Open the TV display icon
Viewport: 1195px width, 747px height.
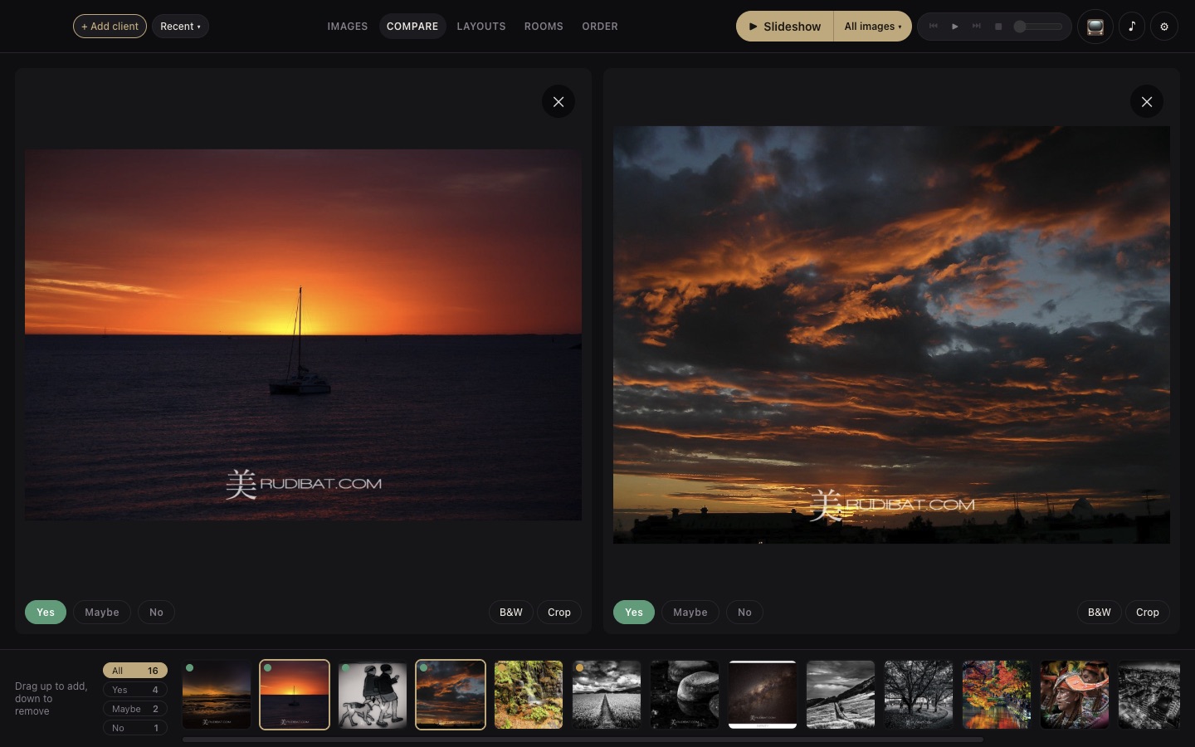click(x=1095, y=27)
